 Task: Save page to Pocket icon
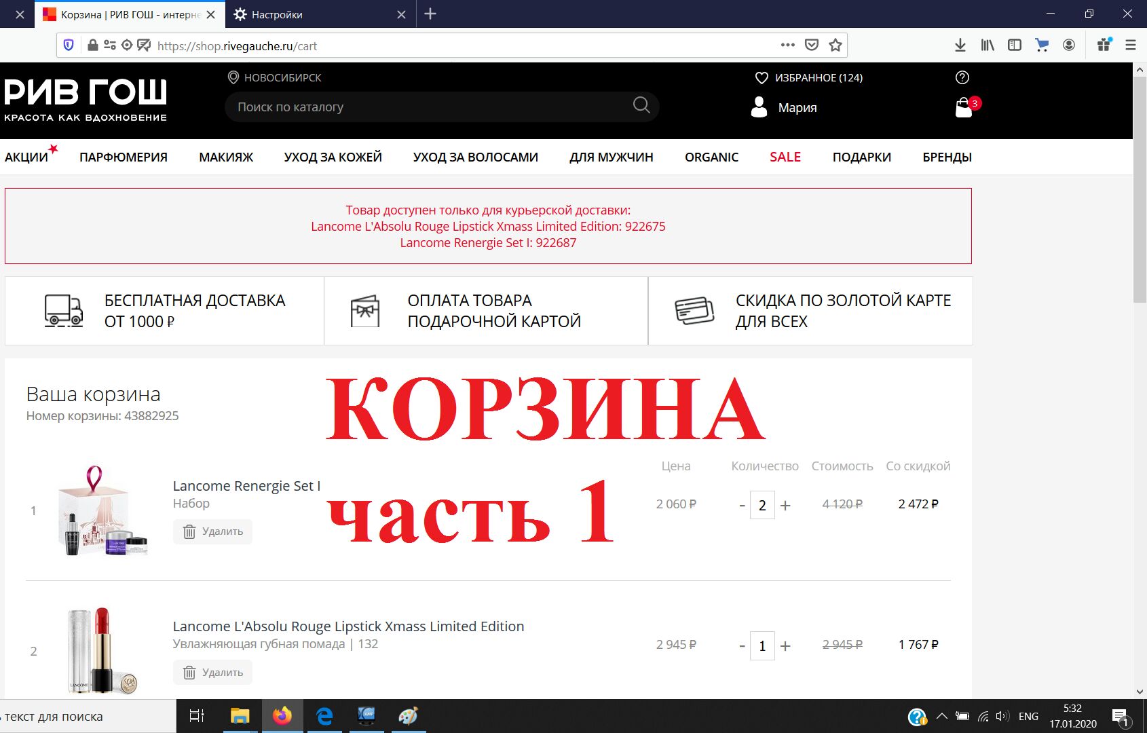click(811, 45)
